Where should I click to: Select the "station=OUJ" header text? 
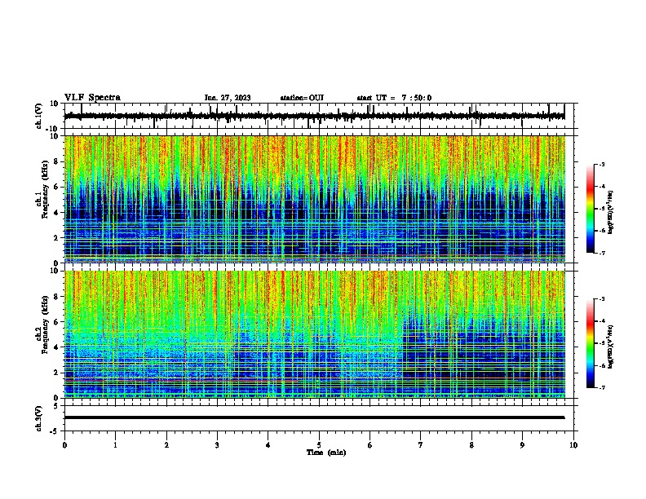point(302,98)
